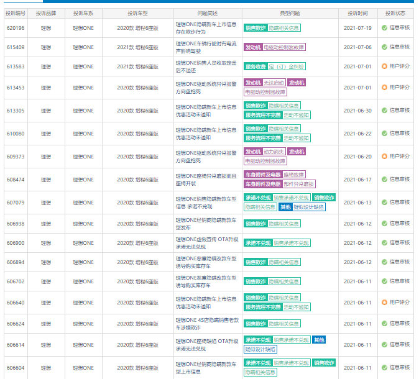Select the 投诉编号 column header
419x379 pixels.
click(x=16, y=13)
